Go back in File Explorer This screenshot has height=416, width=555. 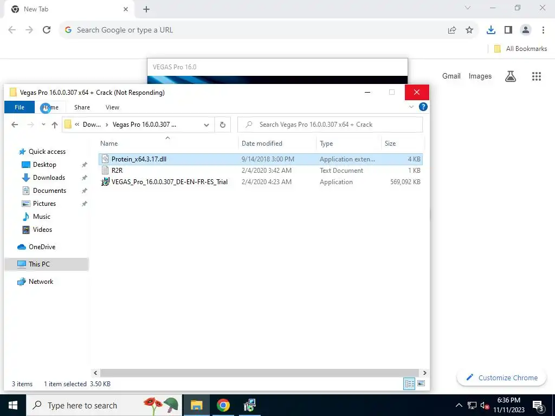click(15, 125)
